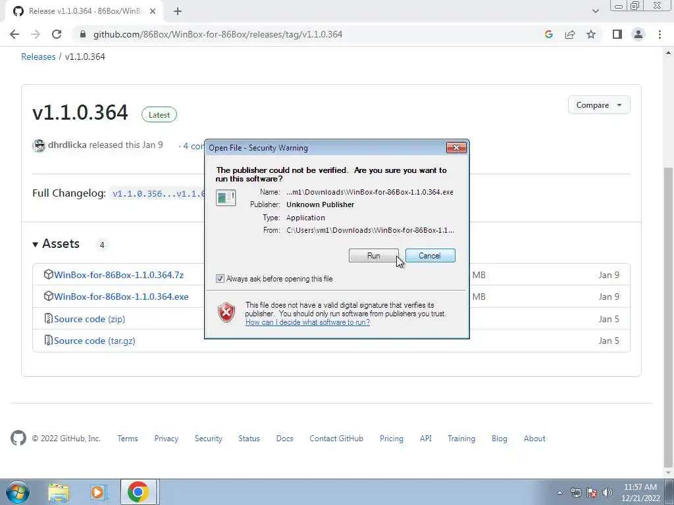
Task: Open Chrome three-dot menu
Action: (660, 34)
